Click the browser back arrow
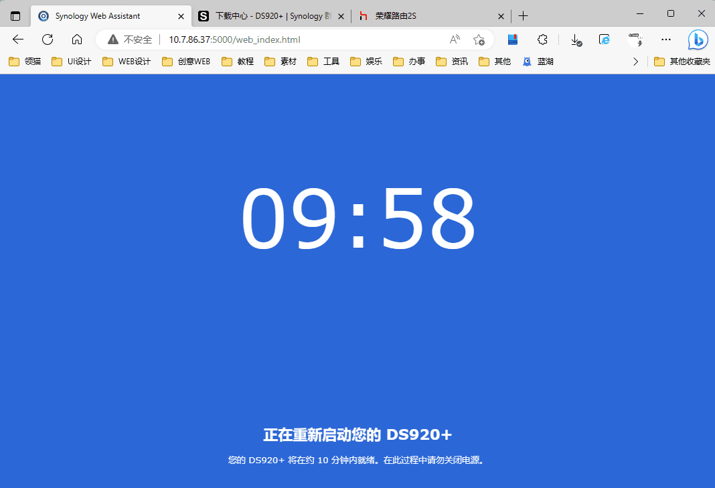 (18, 39)
